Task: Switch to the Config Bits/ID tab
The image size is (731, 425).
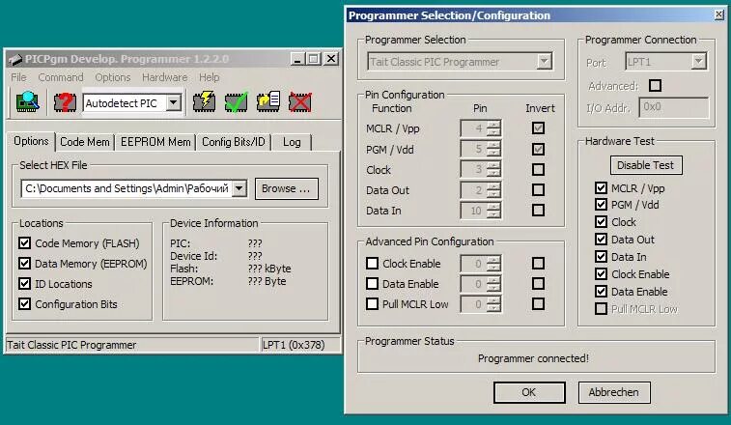Action: click(233, 142)
